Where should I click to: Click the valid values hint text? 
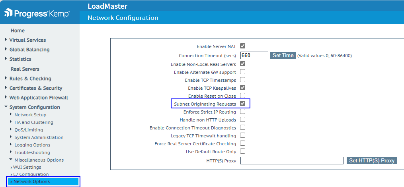pyautogui.click(x=324, y=56)
